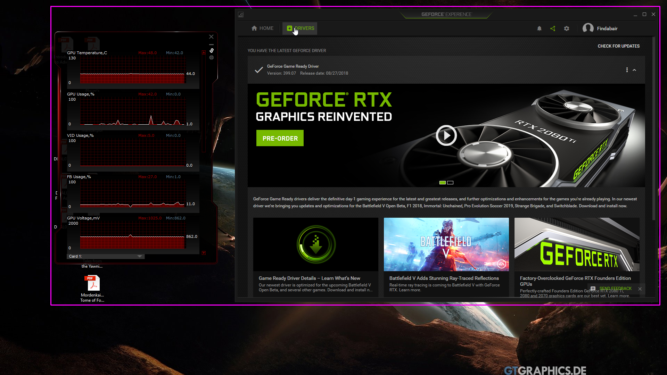Select the first banner slide indicator

[442, 183]
